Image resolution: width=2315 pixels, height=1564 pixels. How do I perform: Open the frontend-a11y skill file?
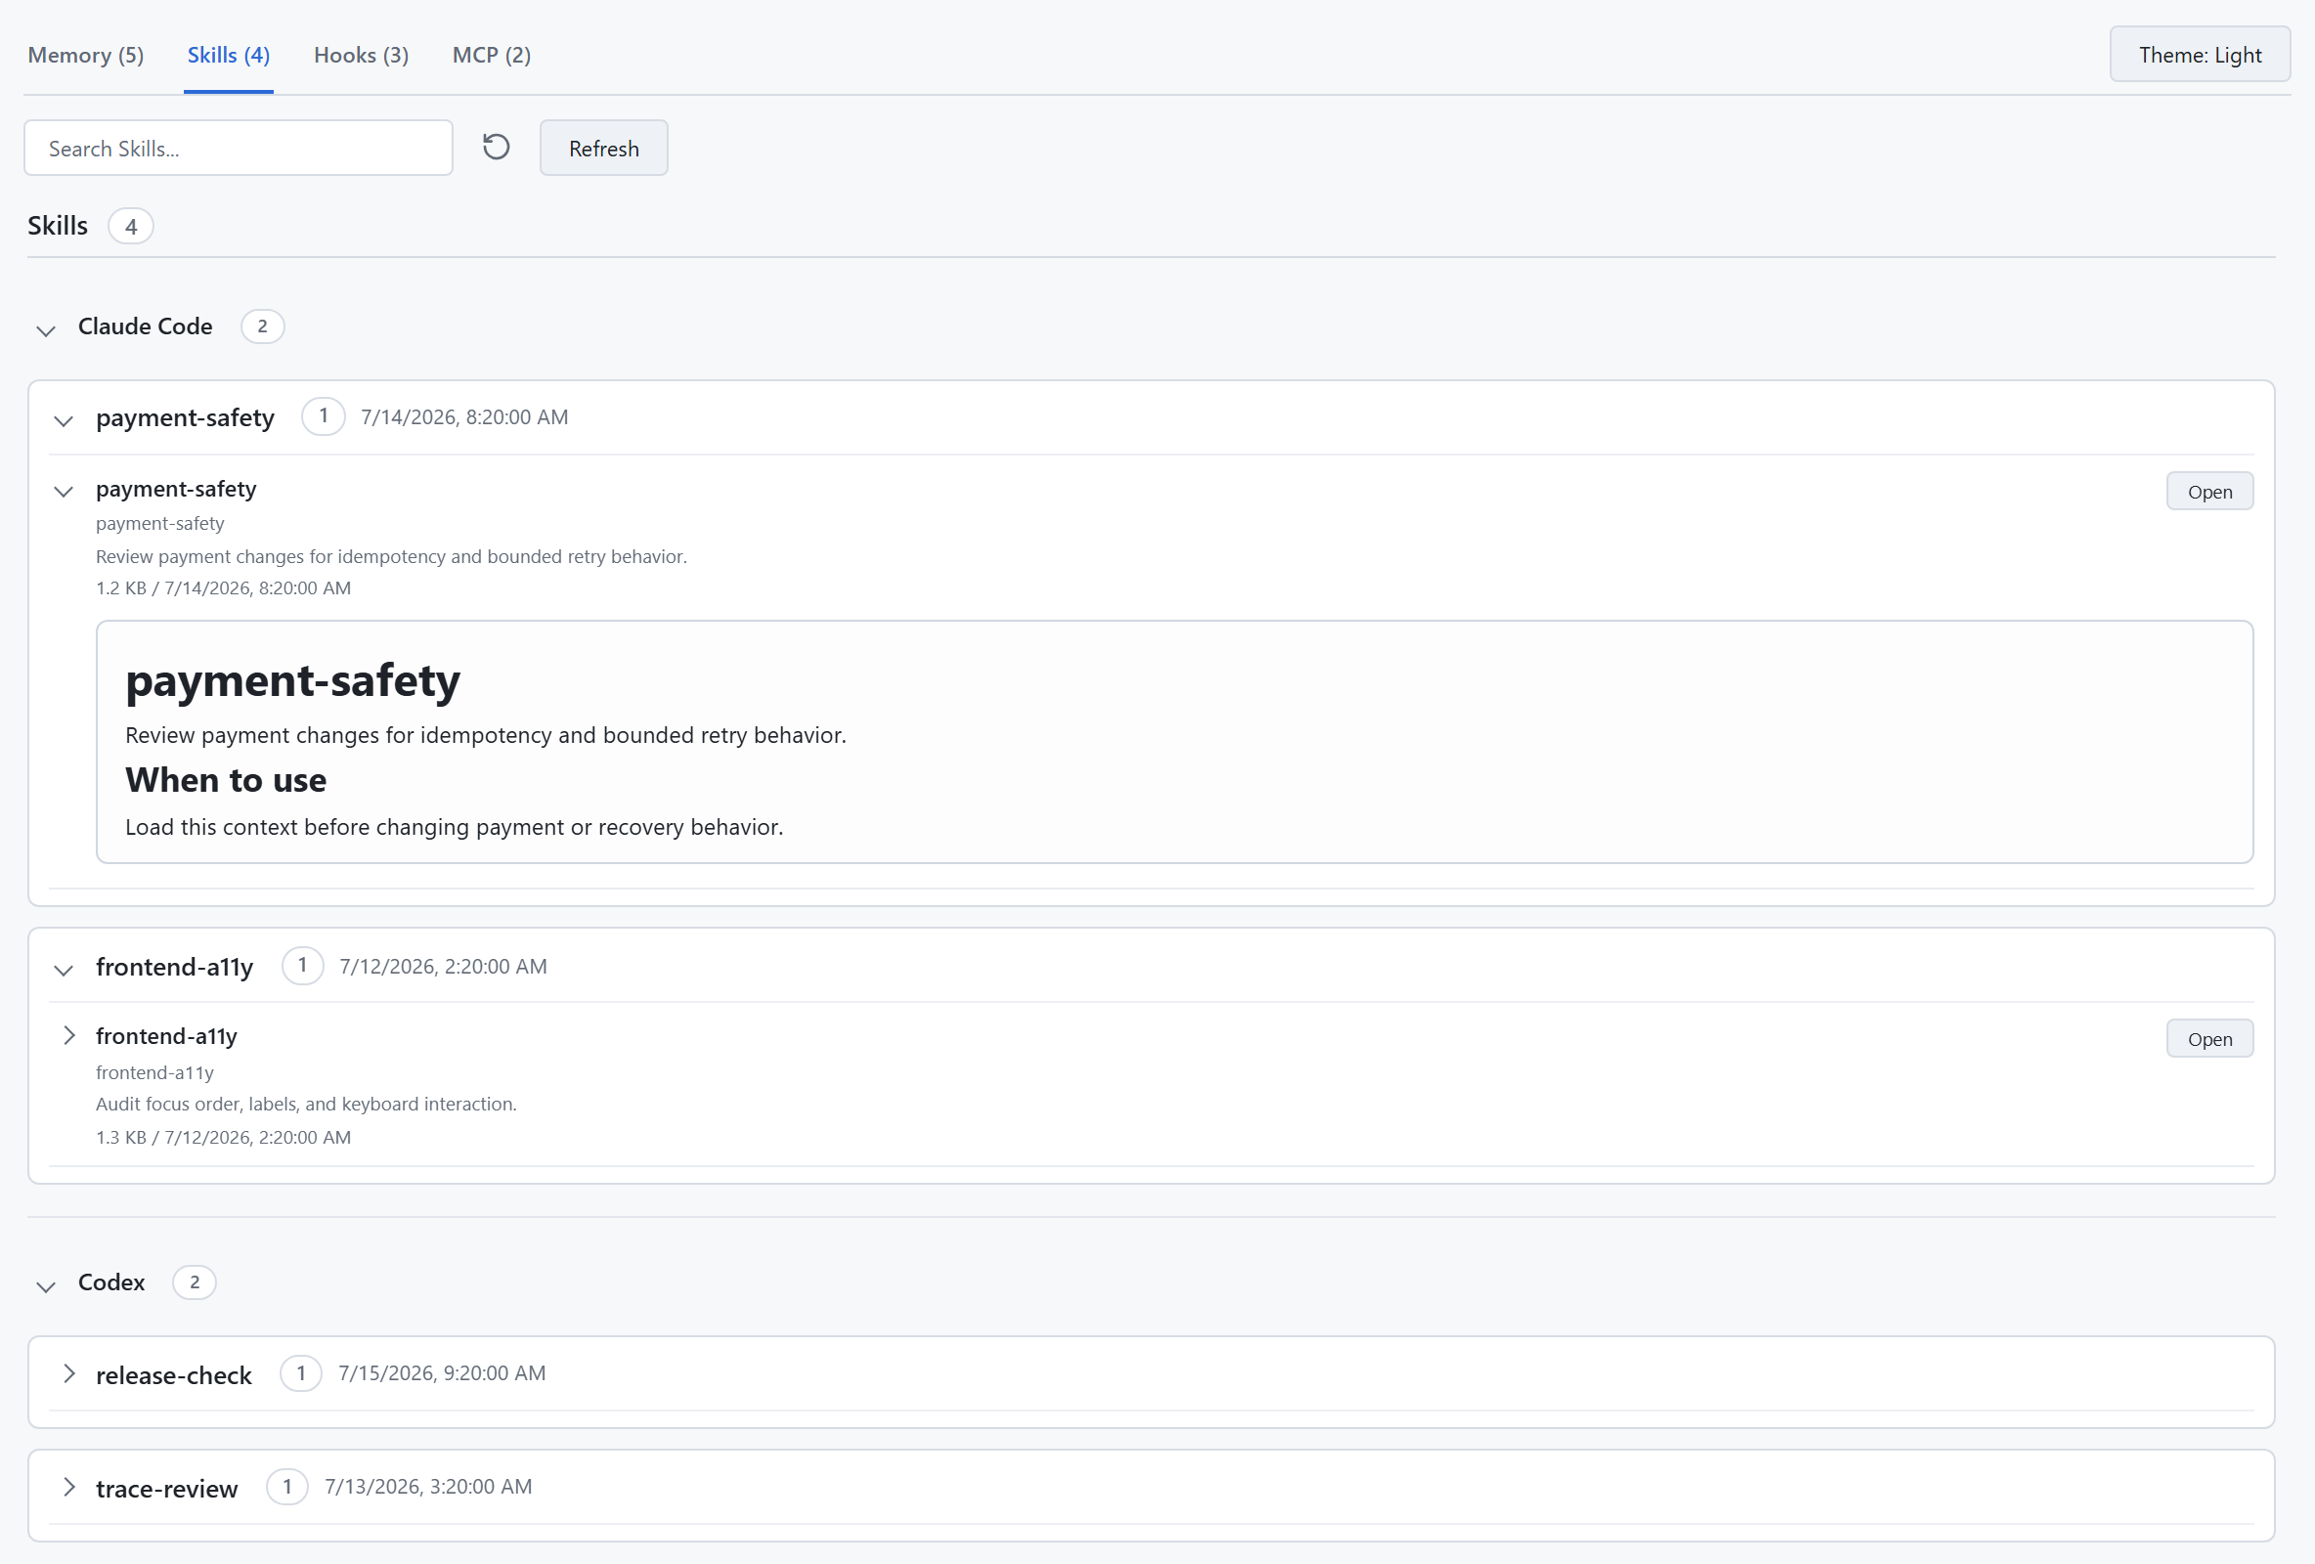[2209, 1039]
